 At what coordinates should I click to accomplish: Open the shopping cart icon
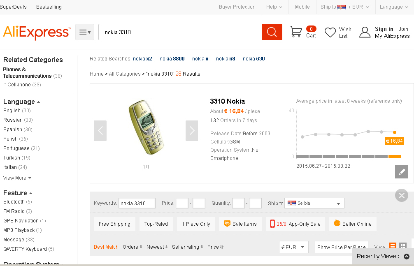[x=296, y=32]
